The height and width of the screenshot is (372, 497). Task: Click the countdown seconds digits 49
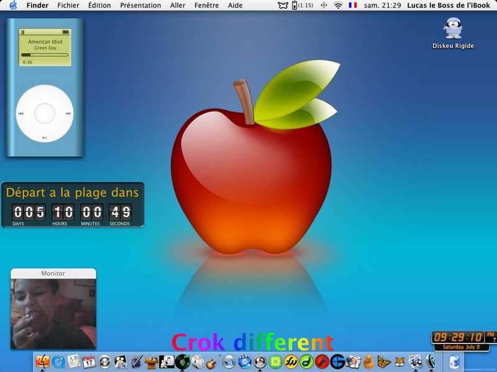point(120,212)
